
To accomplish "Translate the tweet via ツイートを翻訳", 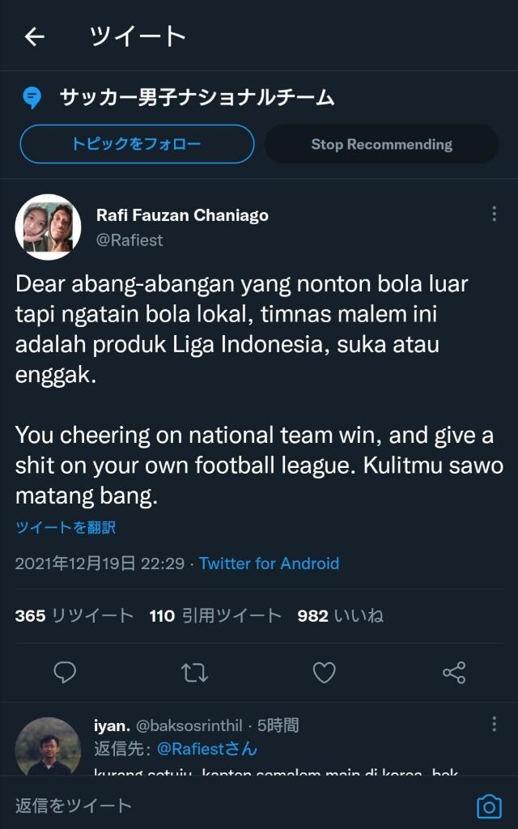I will click(x=66, y=527).
